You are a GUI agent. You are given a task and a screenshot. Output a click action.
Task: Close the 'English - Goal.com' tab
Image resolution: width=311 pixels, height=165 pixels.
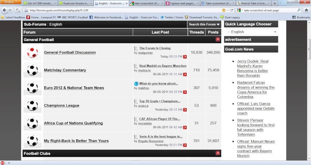pyautogui.click(x=127, y=3)
